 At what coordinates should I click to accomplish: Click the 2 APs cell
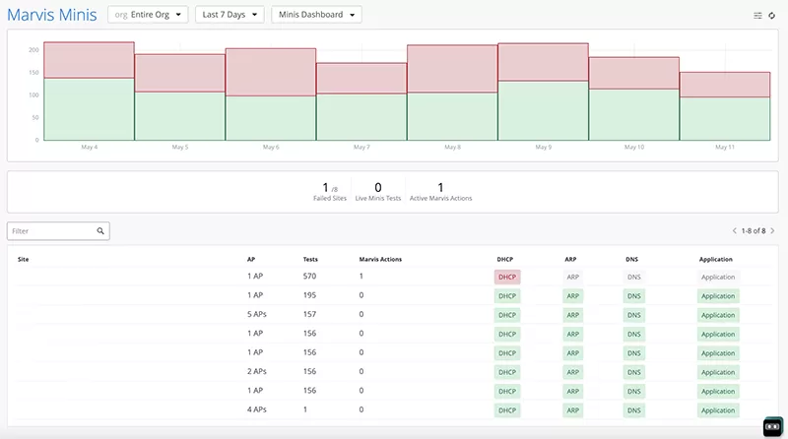tap(257, 372)
